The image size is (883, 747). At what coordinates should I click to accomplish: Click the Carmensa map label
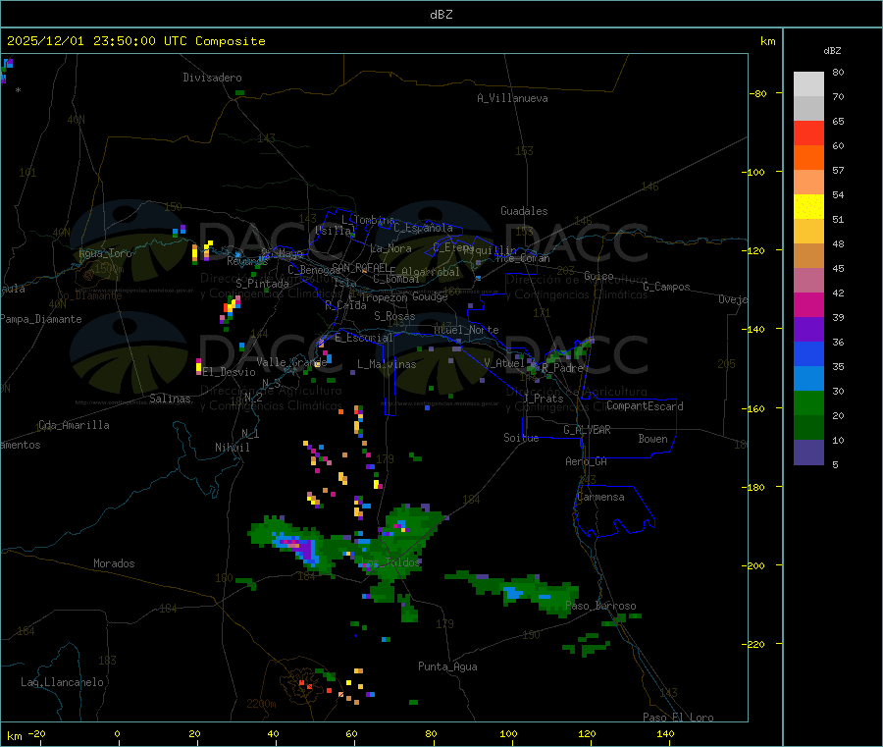tap(600, 497)
